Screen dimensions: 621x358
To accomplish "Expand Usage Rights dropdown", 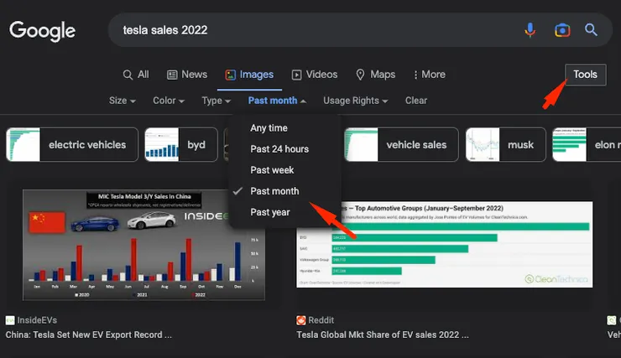I will pos(356,101).
